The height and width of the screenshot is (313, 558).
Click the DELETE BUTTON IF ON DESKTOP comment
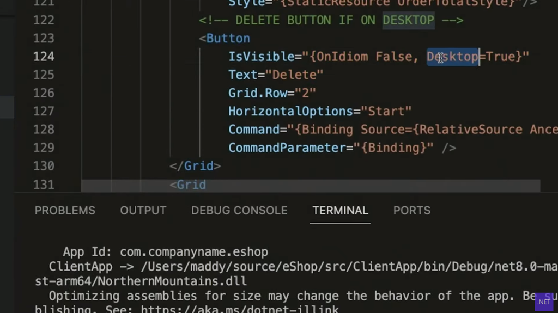pos(331,20)
